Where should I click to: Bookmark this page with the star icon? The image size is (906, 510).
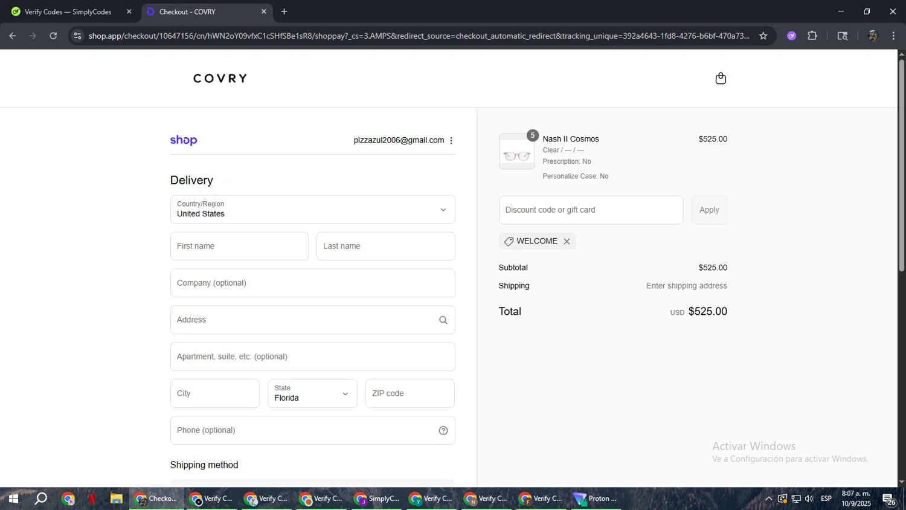763,36
